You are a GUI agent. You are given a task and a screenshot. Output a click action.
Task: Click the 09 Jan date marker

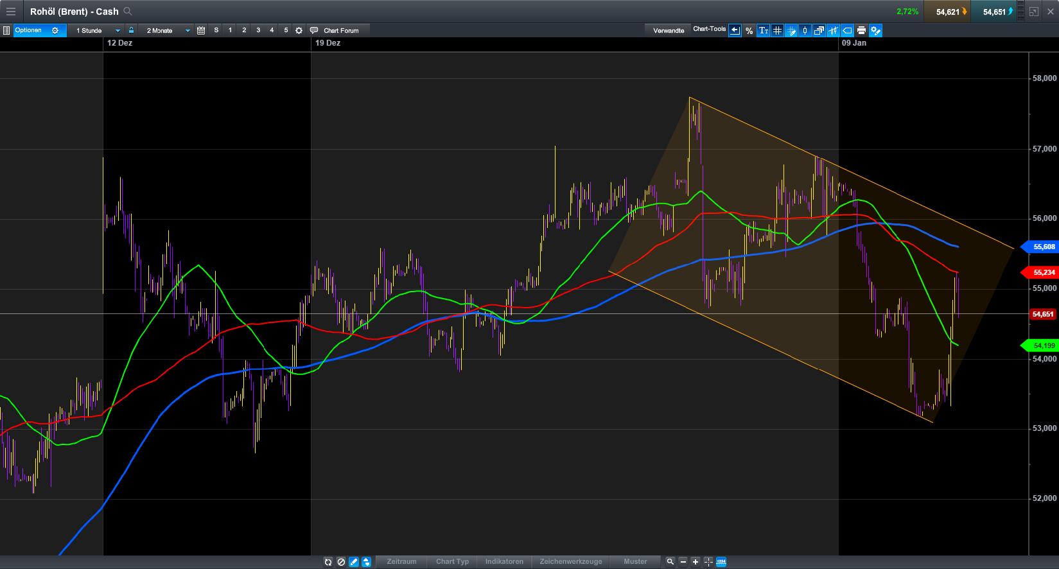click(x=854, y=43)
